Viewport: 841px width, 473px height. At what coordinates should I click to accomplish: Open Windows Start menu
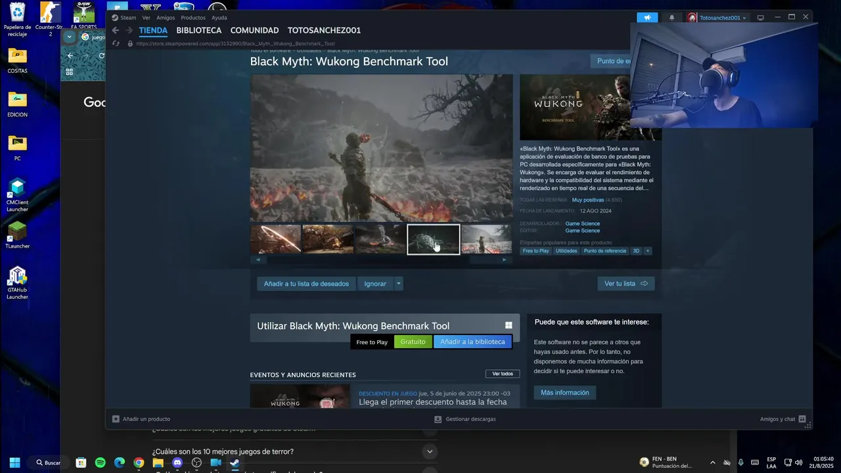point(14,462)
